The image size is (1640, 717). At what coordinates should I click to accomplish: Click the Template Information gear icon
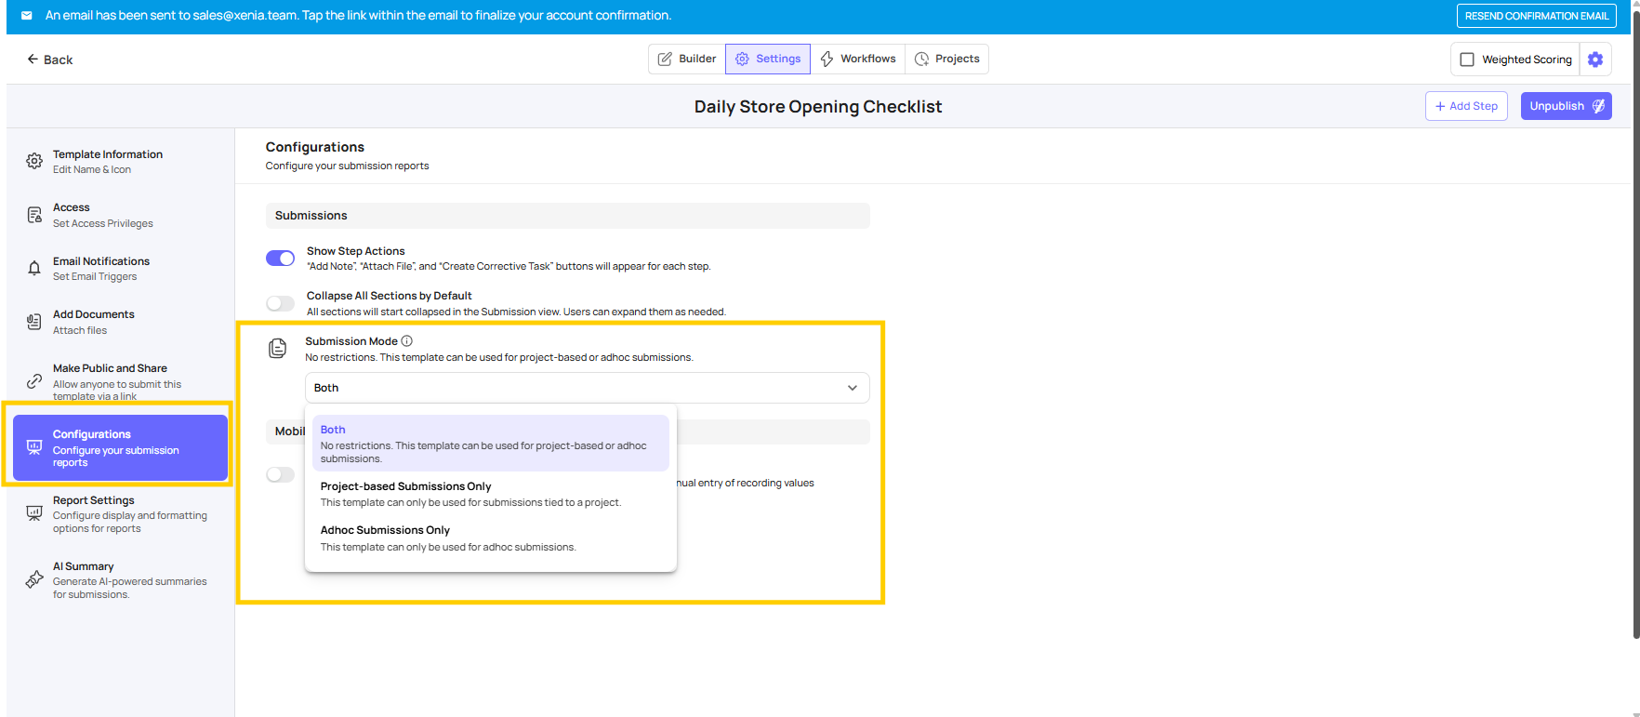pyautogui.click(x=34, y=161)
